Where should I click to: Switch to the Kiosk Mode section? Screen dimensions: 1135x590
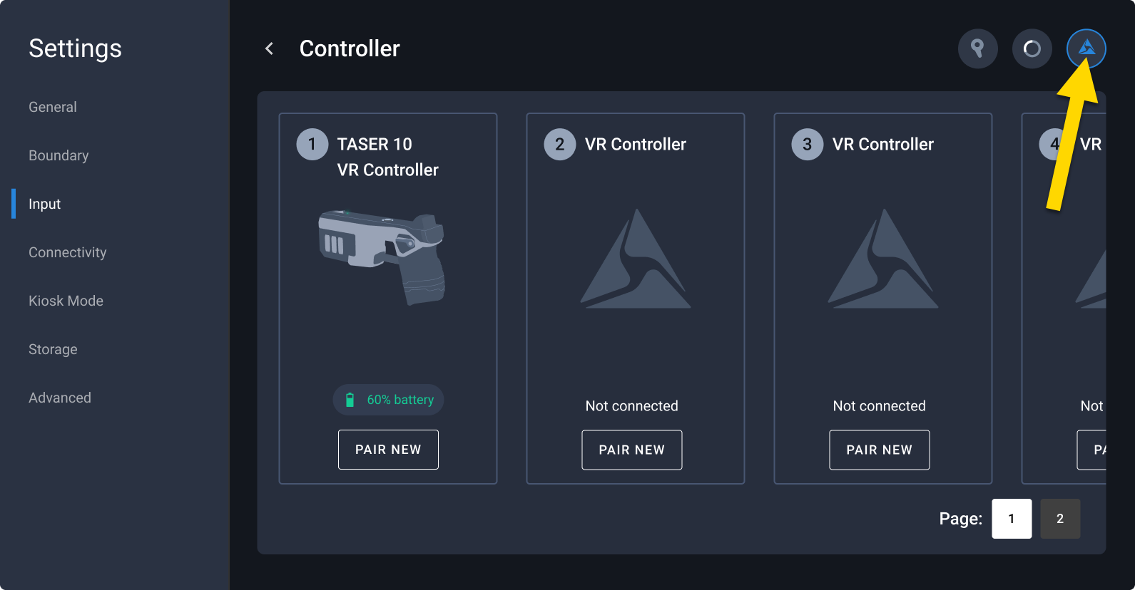point(66,301)
